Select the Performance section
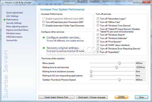This screenshot has height=102, width=152. tap(12, 20)
